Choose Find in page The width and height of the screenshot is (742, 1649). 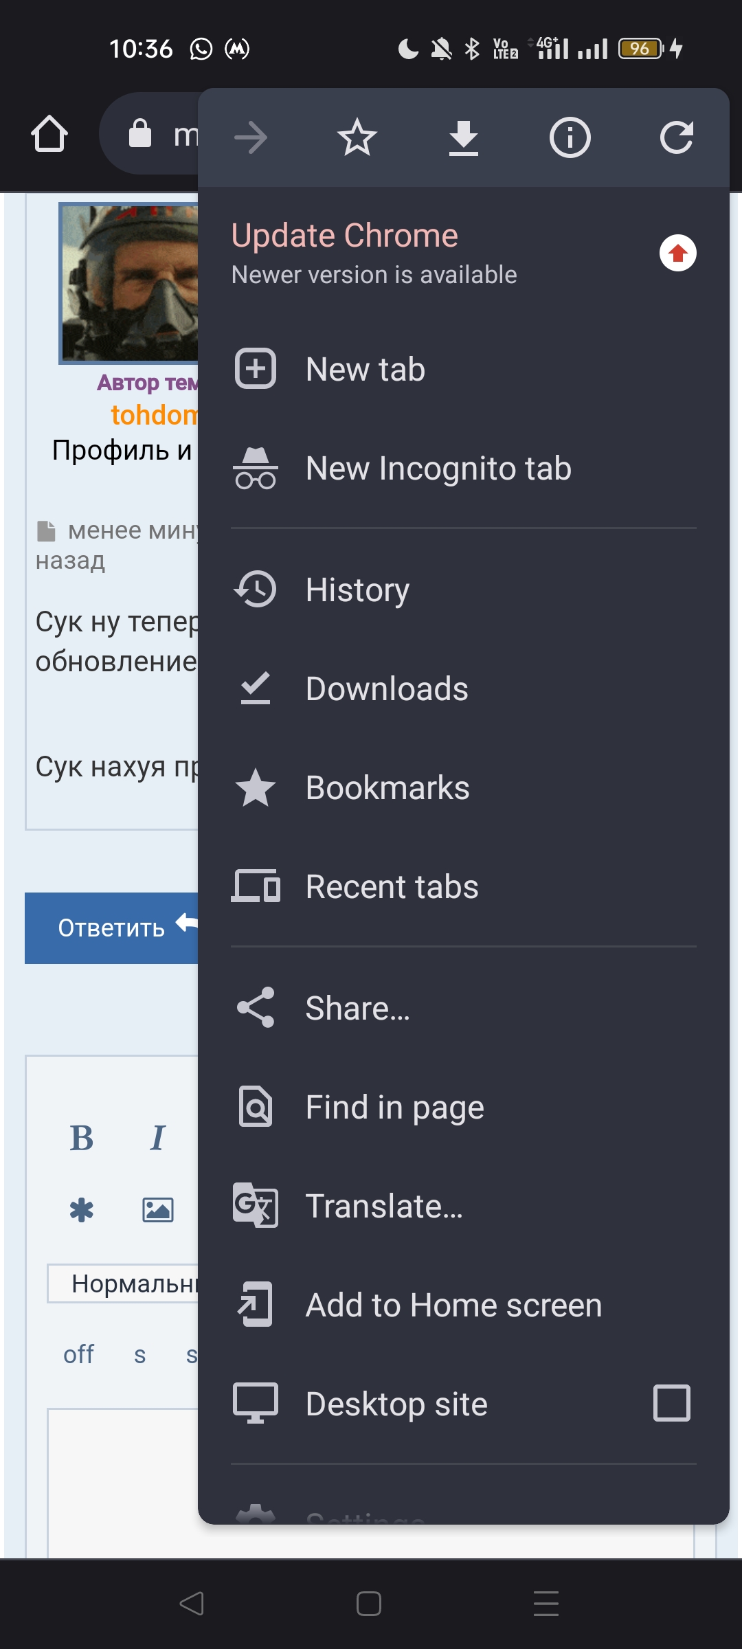(394, 1108)
